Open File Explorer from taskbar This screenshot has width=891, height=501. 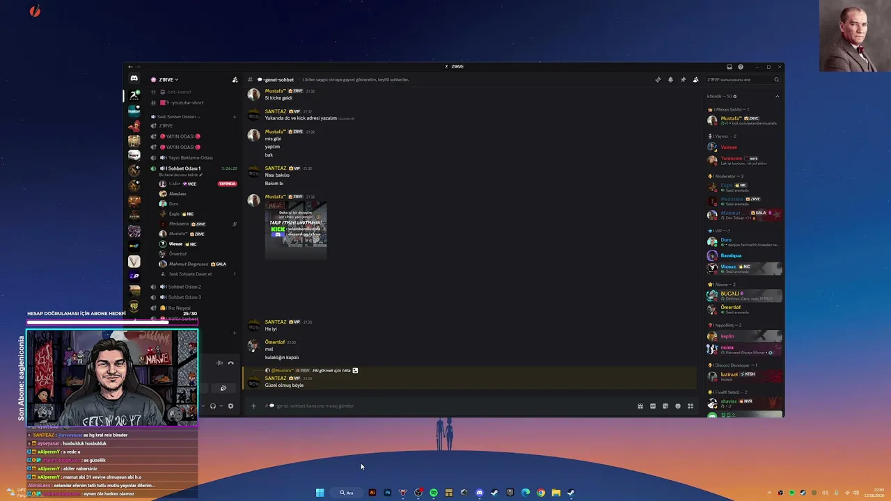click(556, 493)
